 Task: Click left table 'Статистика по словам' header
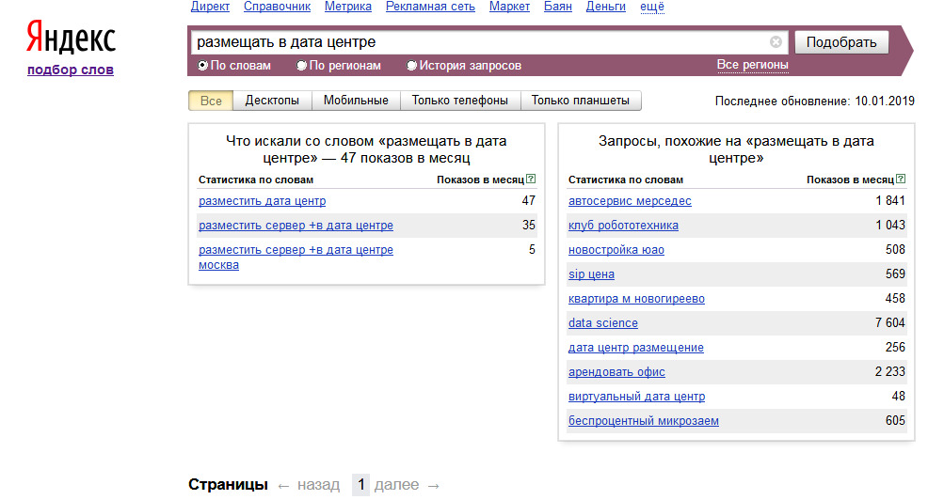click(x=256, y=180)
